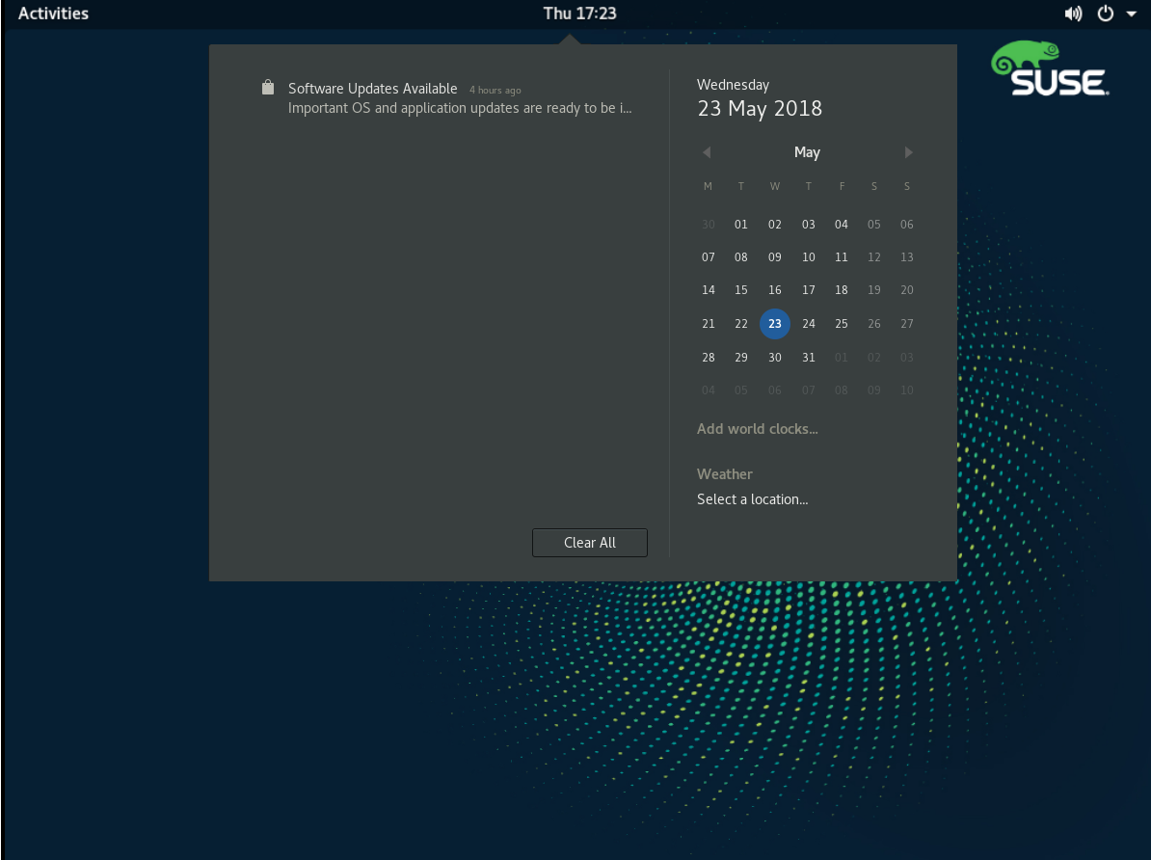Click the power icon in top bar
1151x860 pixels.
[x=1106, y=13]
